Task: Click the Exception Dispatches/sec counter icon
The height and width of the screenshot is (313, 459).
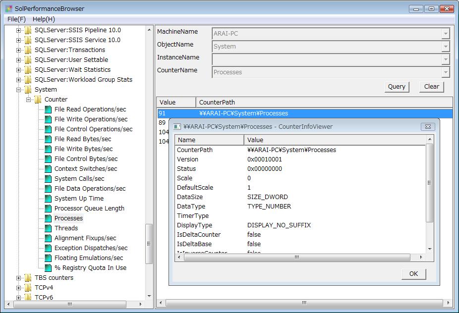Action: [x=48, y=248]
